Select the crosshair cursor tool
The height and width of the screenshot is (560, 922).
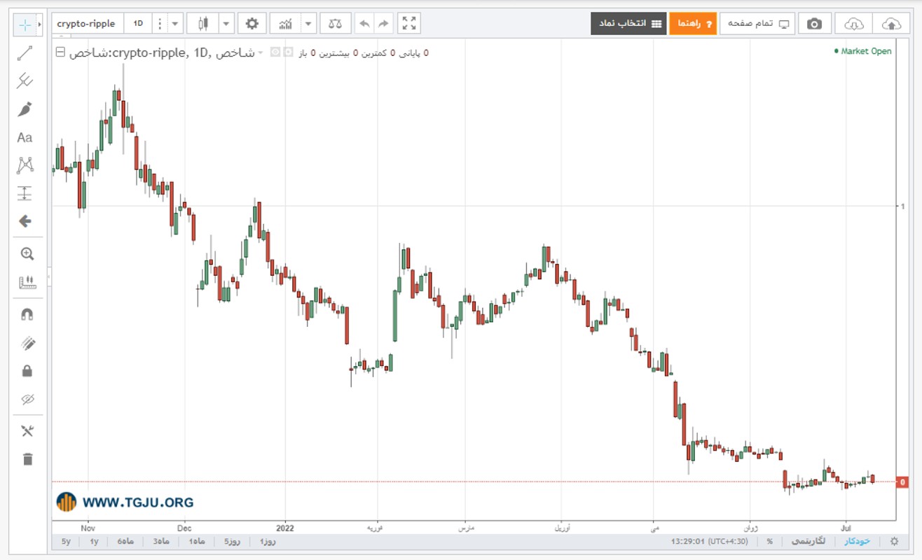[x=25, y=25]
